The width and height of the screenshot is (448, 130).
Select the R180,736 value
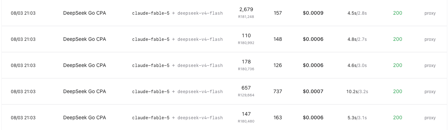tap(246, 69)
